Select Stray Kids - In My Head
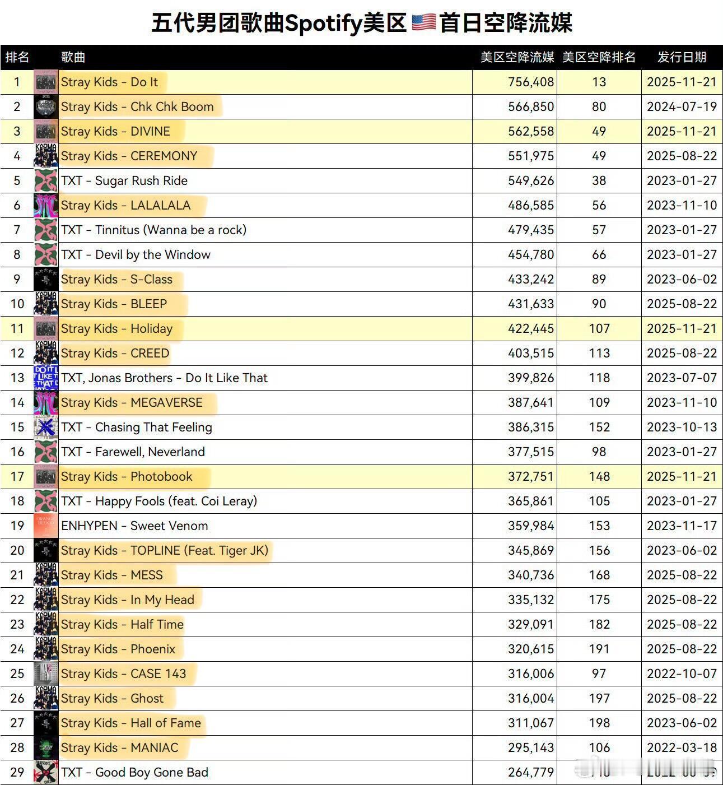Screen dimensions: 723x785 click(x=128, y=600)
